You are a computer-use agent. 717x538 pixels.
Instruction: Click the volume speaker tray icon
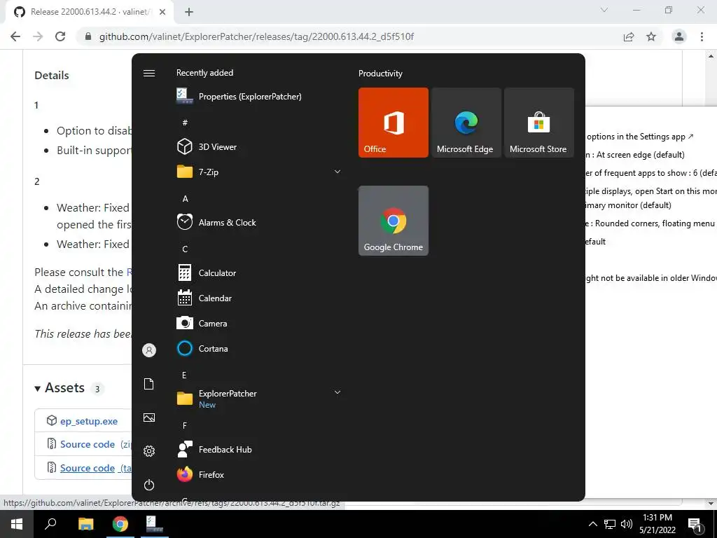pos(627,524)
